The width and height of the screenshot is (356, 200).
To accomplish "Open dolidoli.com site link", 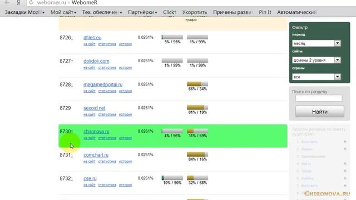I will 96,61.
